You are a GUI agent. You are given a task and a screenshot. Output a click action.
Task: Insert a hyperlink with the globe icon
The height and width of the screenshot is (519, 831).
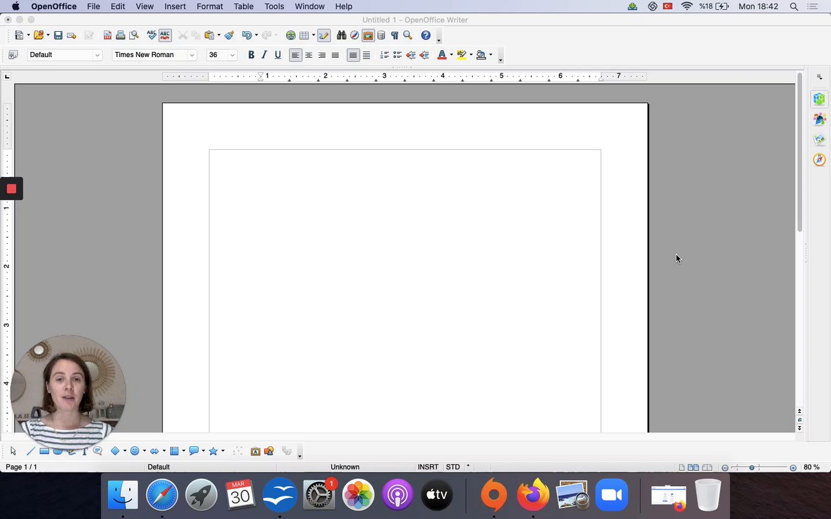click(291, 35)
